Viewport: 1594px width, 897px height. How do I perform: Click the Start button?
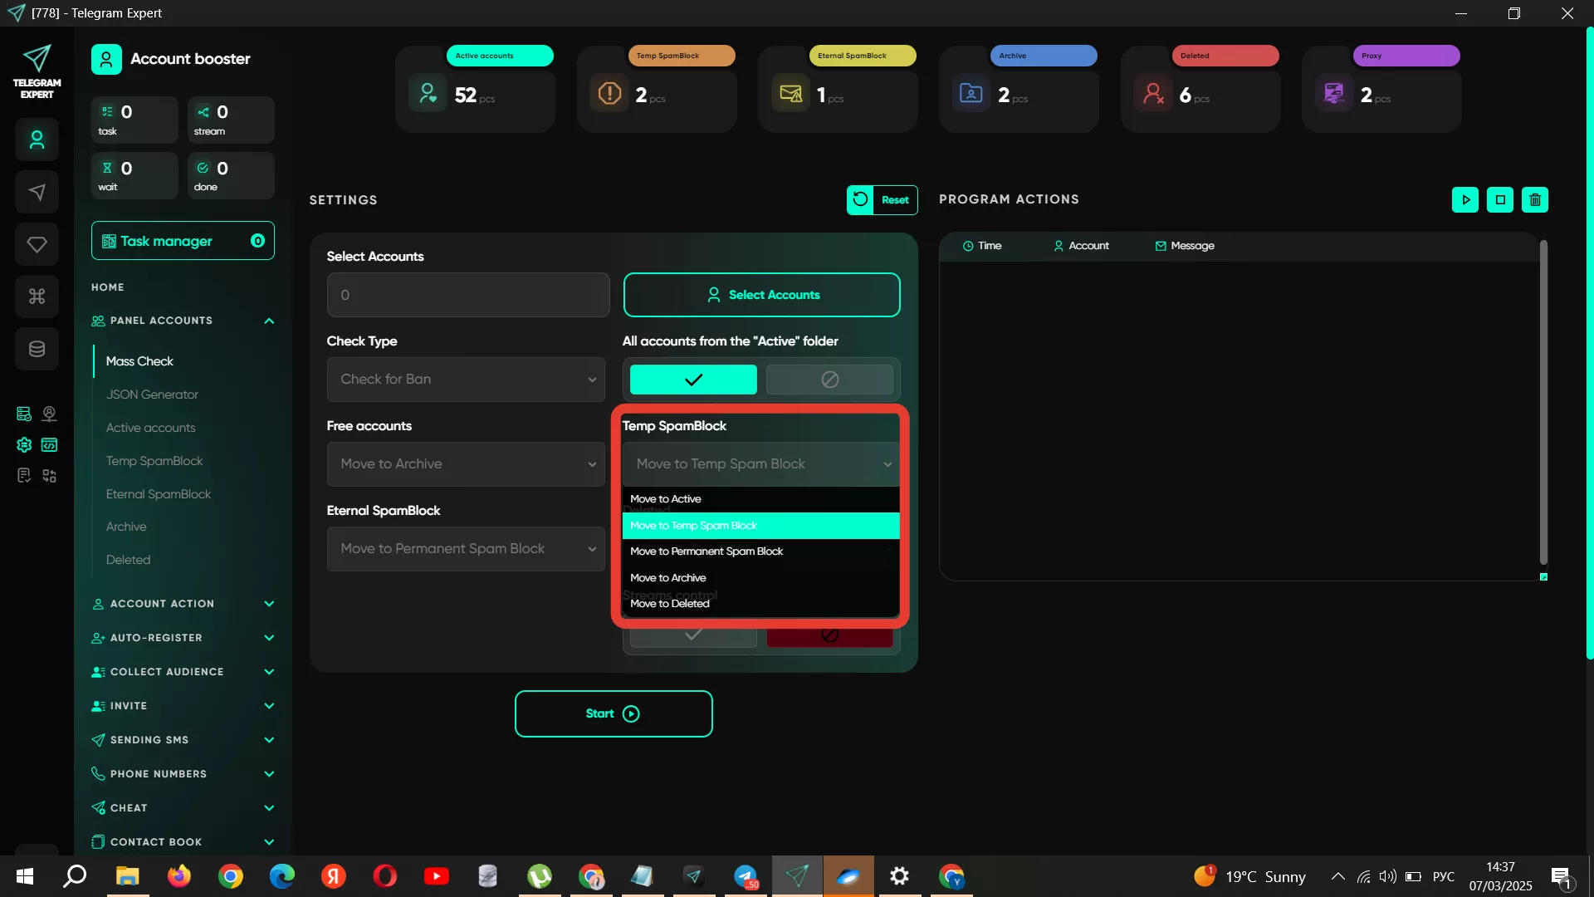point(614,714)
